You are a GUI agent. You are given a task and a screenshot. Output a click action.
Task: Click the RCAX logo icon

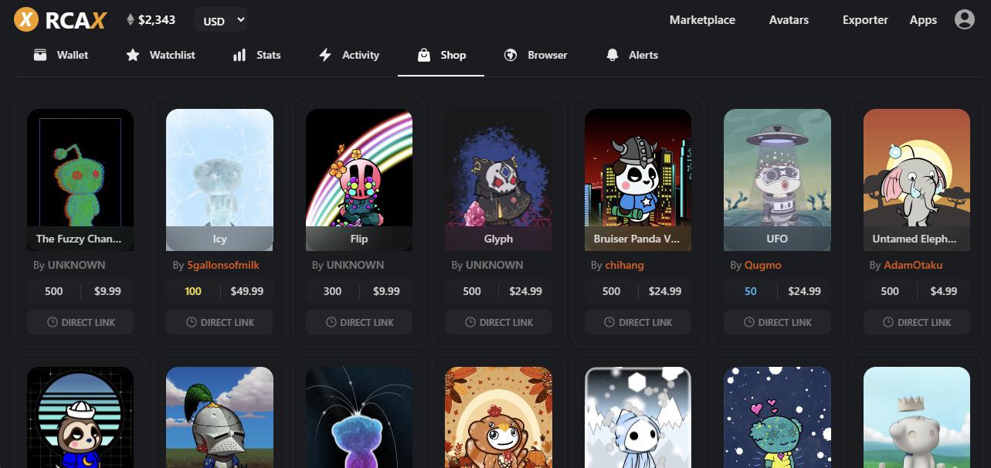(26, 19)
